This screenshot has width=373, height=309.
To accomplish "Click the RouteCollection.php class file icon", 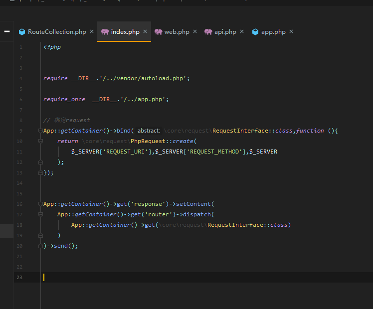I will pos(22,32).
